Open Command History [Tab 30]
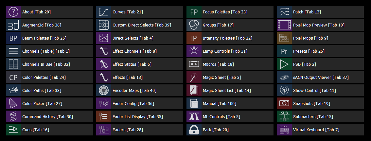 point(49,117)
